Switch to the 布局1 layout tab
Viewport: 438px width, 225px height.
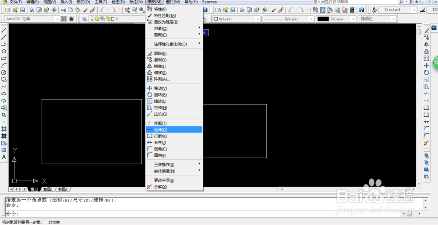click(48, 189)
